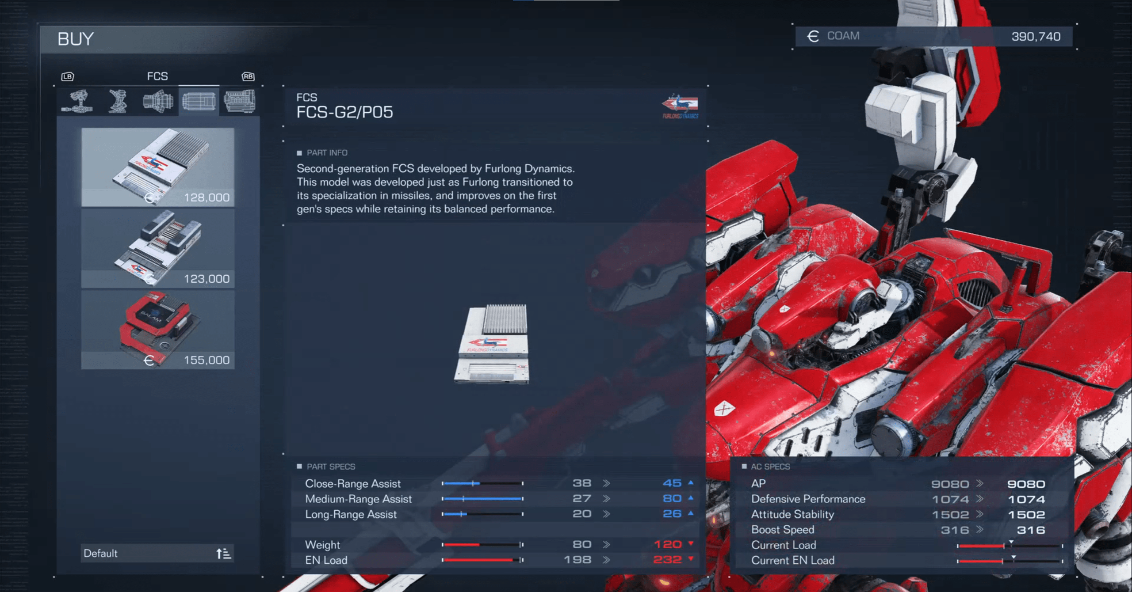
Task: Click the Defensive Performance row label
Action: click(x=808, y=499)
